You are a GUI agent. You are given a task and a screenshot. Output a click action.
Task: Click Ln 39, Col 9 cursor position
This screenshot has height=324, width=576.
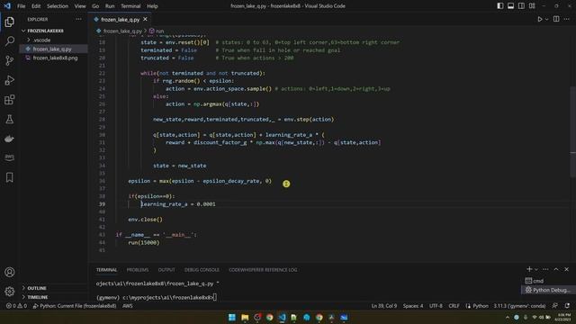[384, 306]
